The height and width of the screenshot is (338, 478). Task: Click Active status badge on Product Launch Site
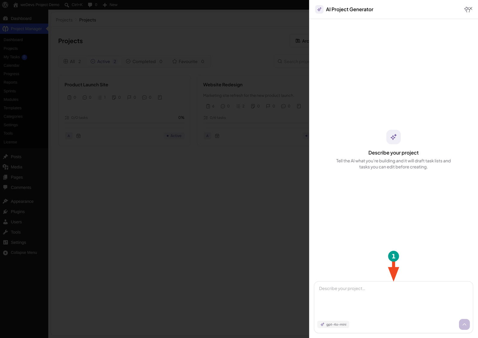click(174, 136)
